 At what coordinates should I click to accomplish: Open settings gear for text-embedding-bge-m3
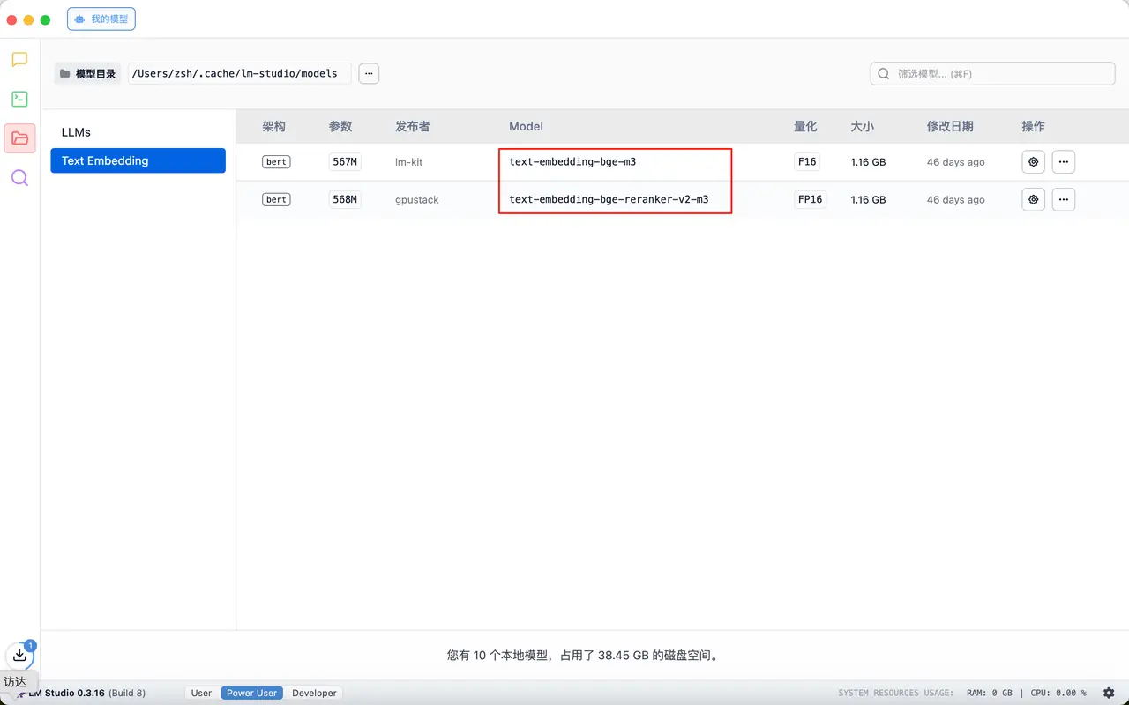pyautogui.click(x=1034, y=162)
